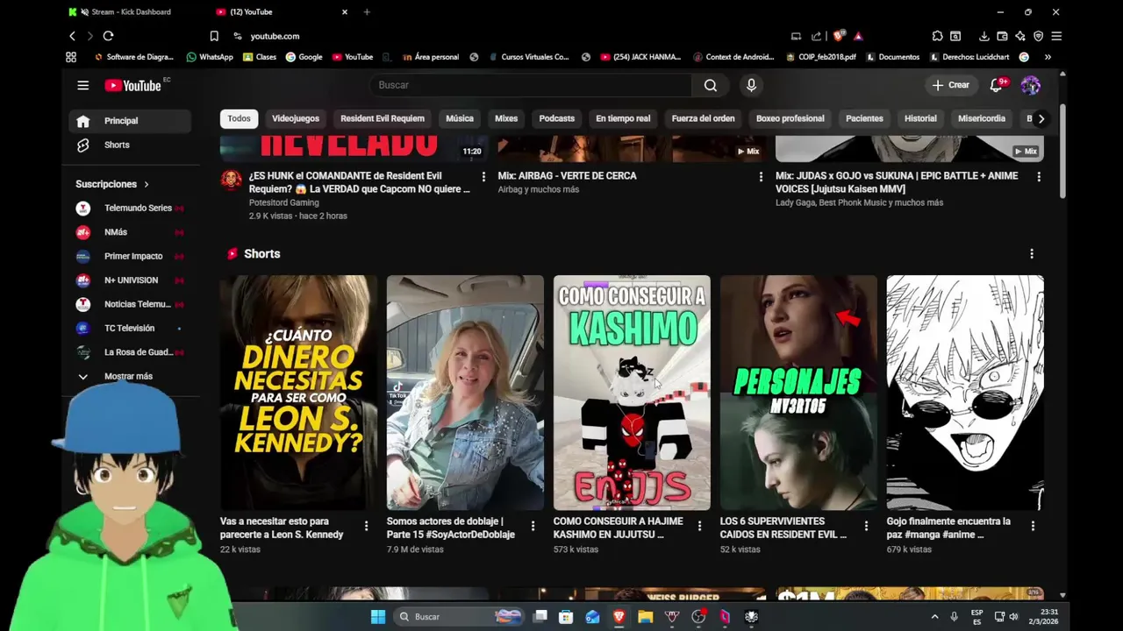Click the search magnifier button
The width and height of the screenshot is (1123, 631).
tap(711, 85)
